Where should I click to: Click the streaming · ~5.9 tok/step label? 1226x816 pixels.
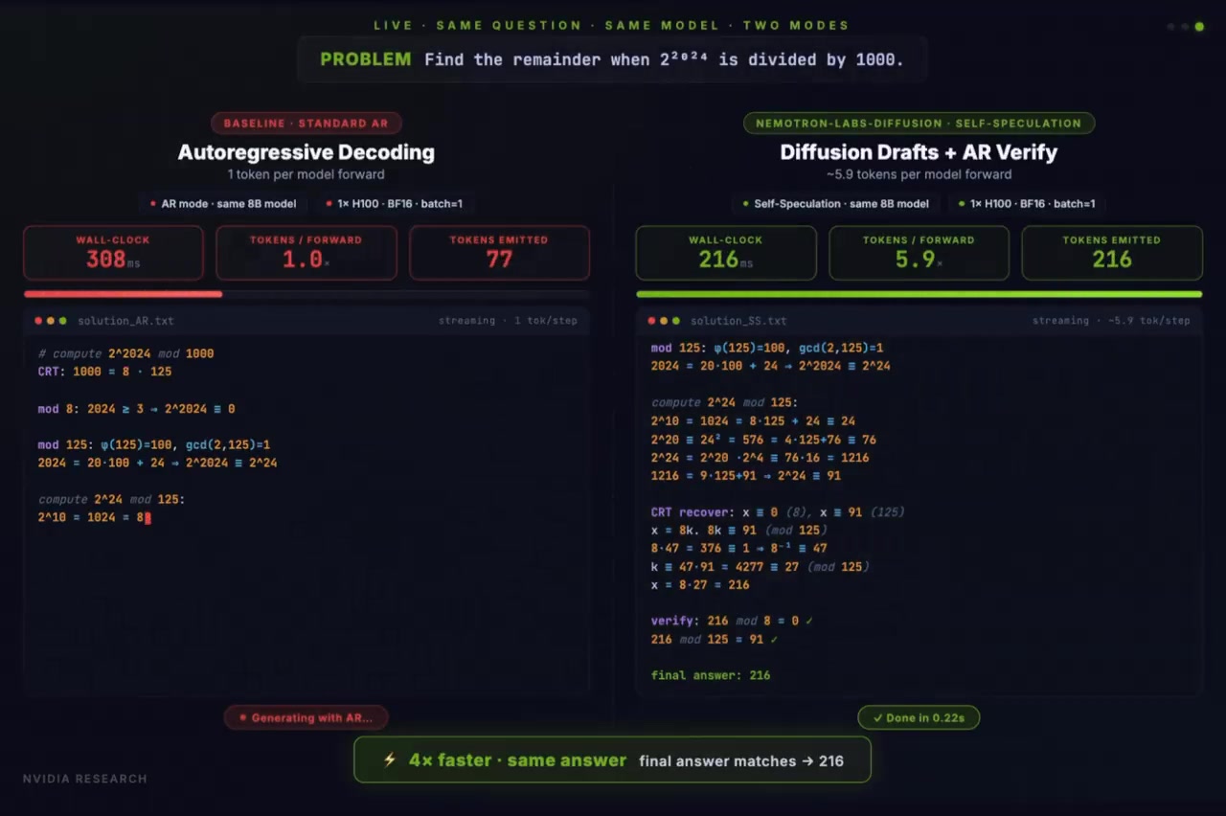tap(1111, 321)
